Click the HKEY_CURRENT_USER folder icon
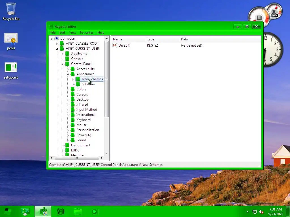Viewport: 290px width, 217px height. point(62,49)
